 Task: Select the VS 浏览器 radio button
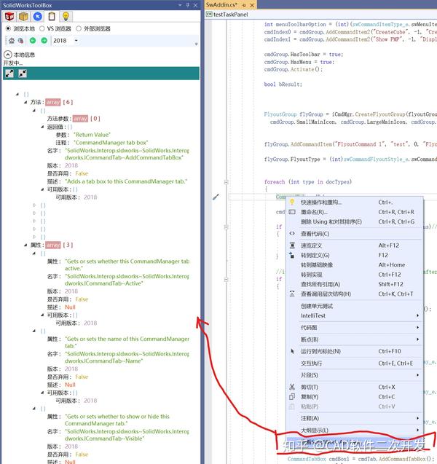point(42,28)
